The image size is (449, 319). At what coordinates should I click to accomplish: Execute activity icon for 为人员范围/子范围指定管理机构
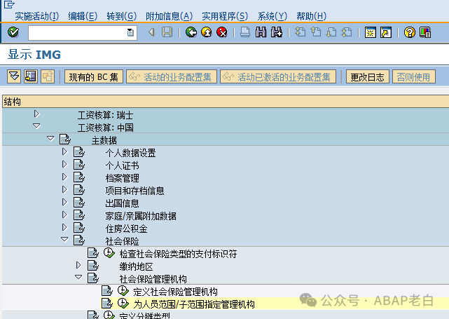point(123,304)
